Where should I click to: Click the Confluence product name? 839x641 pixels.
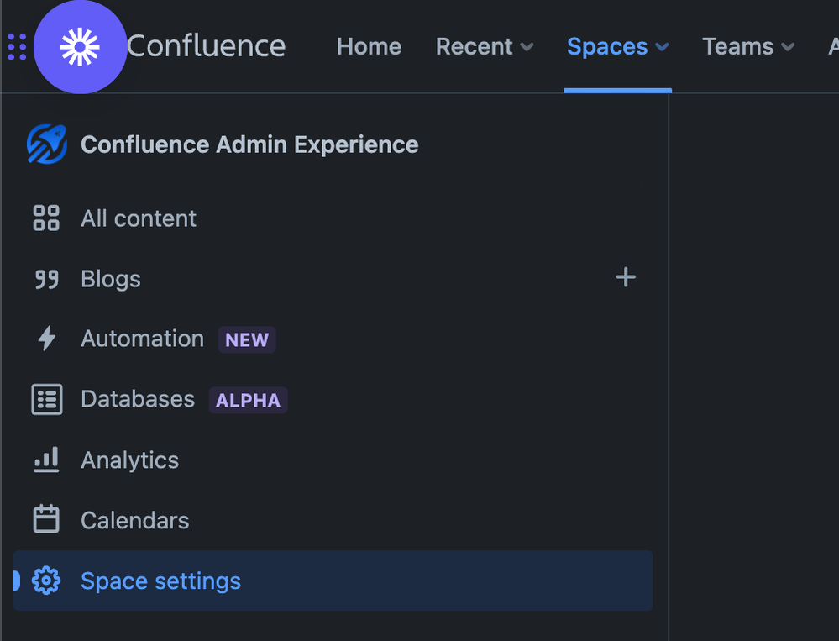pyautogui.click(x=207, y=45)
